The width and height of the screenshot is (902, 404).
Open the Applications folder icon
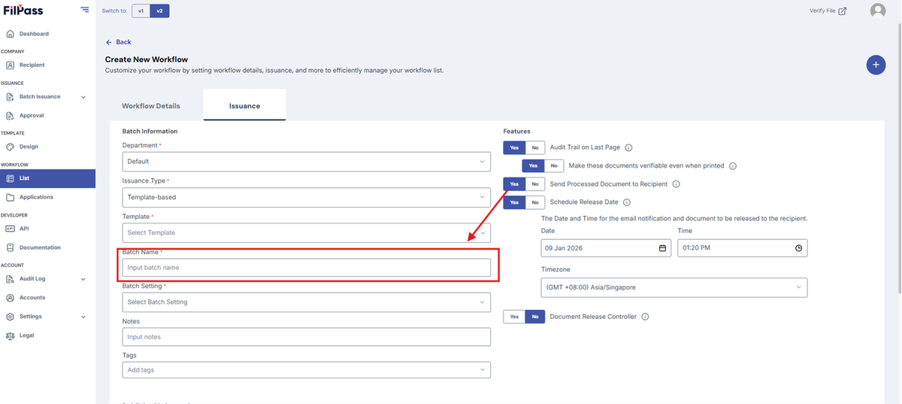10,197
